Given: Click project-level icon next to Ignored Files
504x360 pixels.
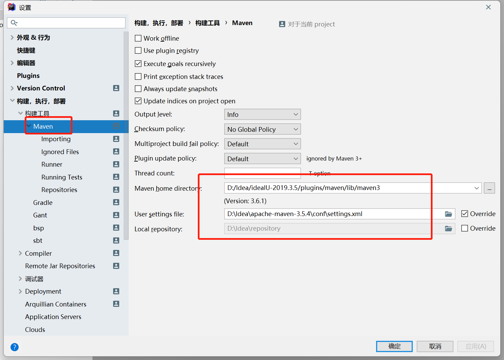Looking at the screenshot, I should click(116, 151).
